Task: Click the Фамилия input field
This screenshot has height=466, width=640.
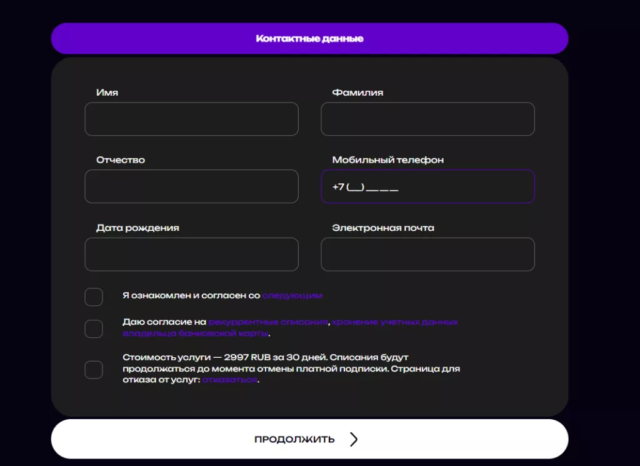Action: [427, 119]
